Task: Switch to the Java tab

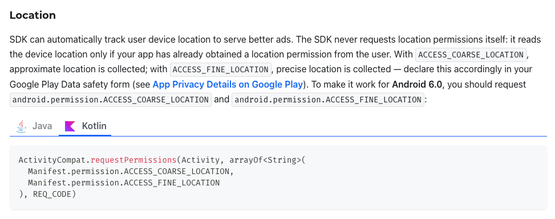Action: (x=34, y=126)
